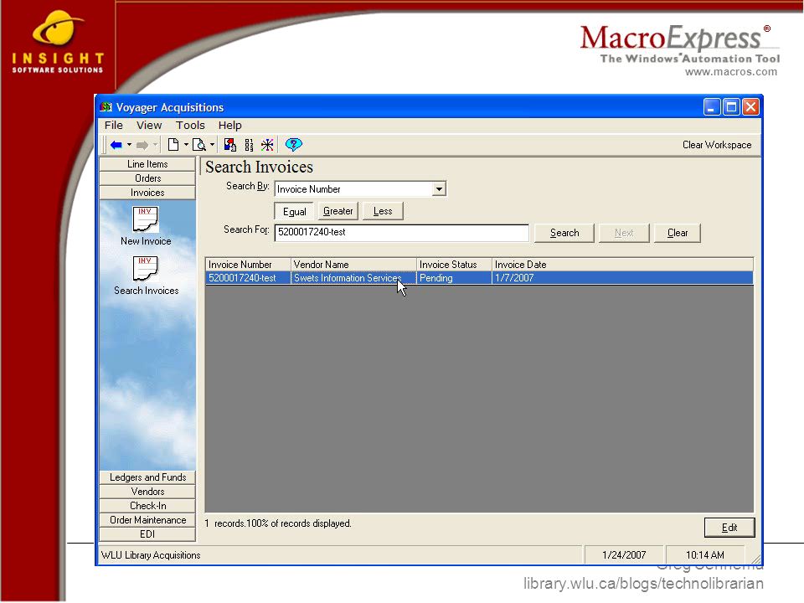This screenshot has height=603, width=804.
Task: Open the Help menu
Action: click(229, 125)
